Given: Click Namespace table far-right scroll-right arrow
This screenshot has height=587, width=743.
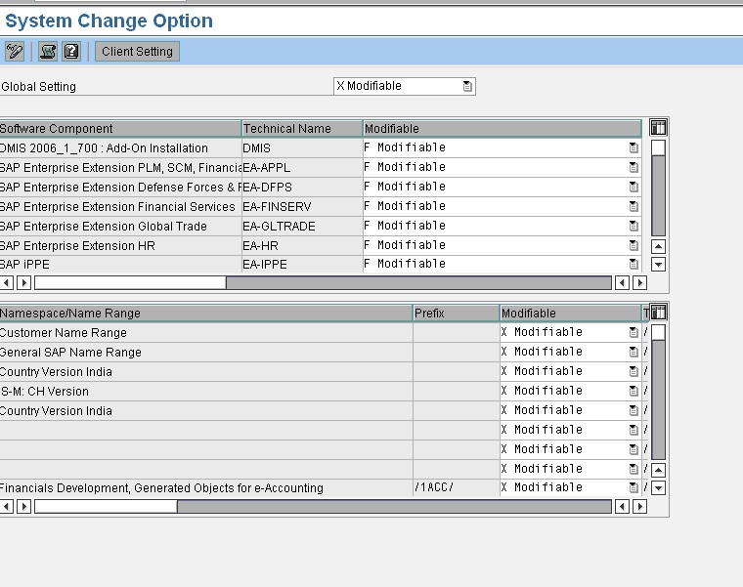Looking at the screenshot, I should tap(639, 507).
